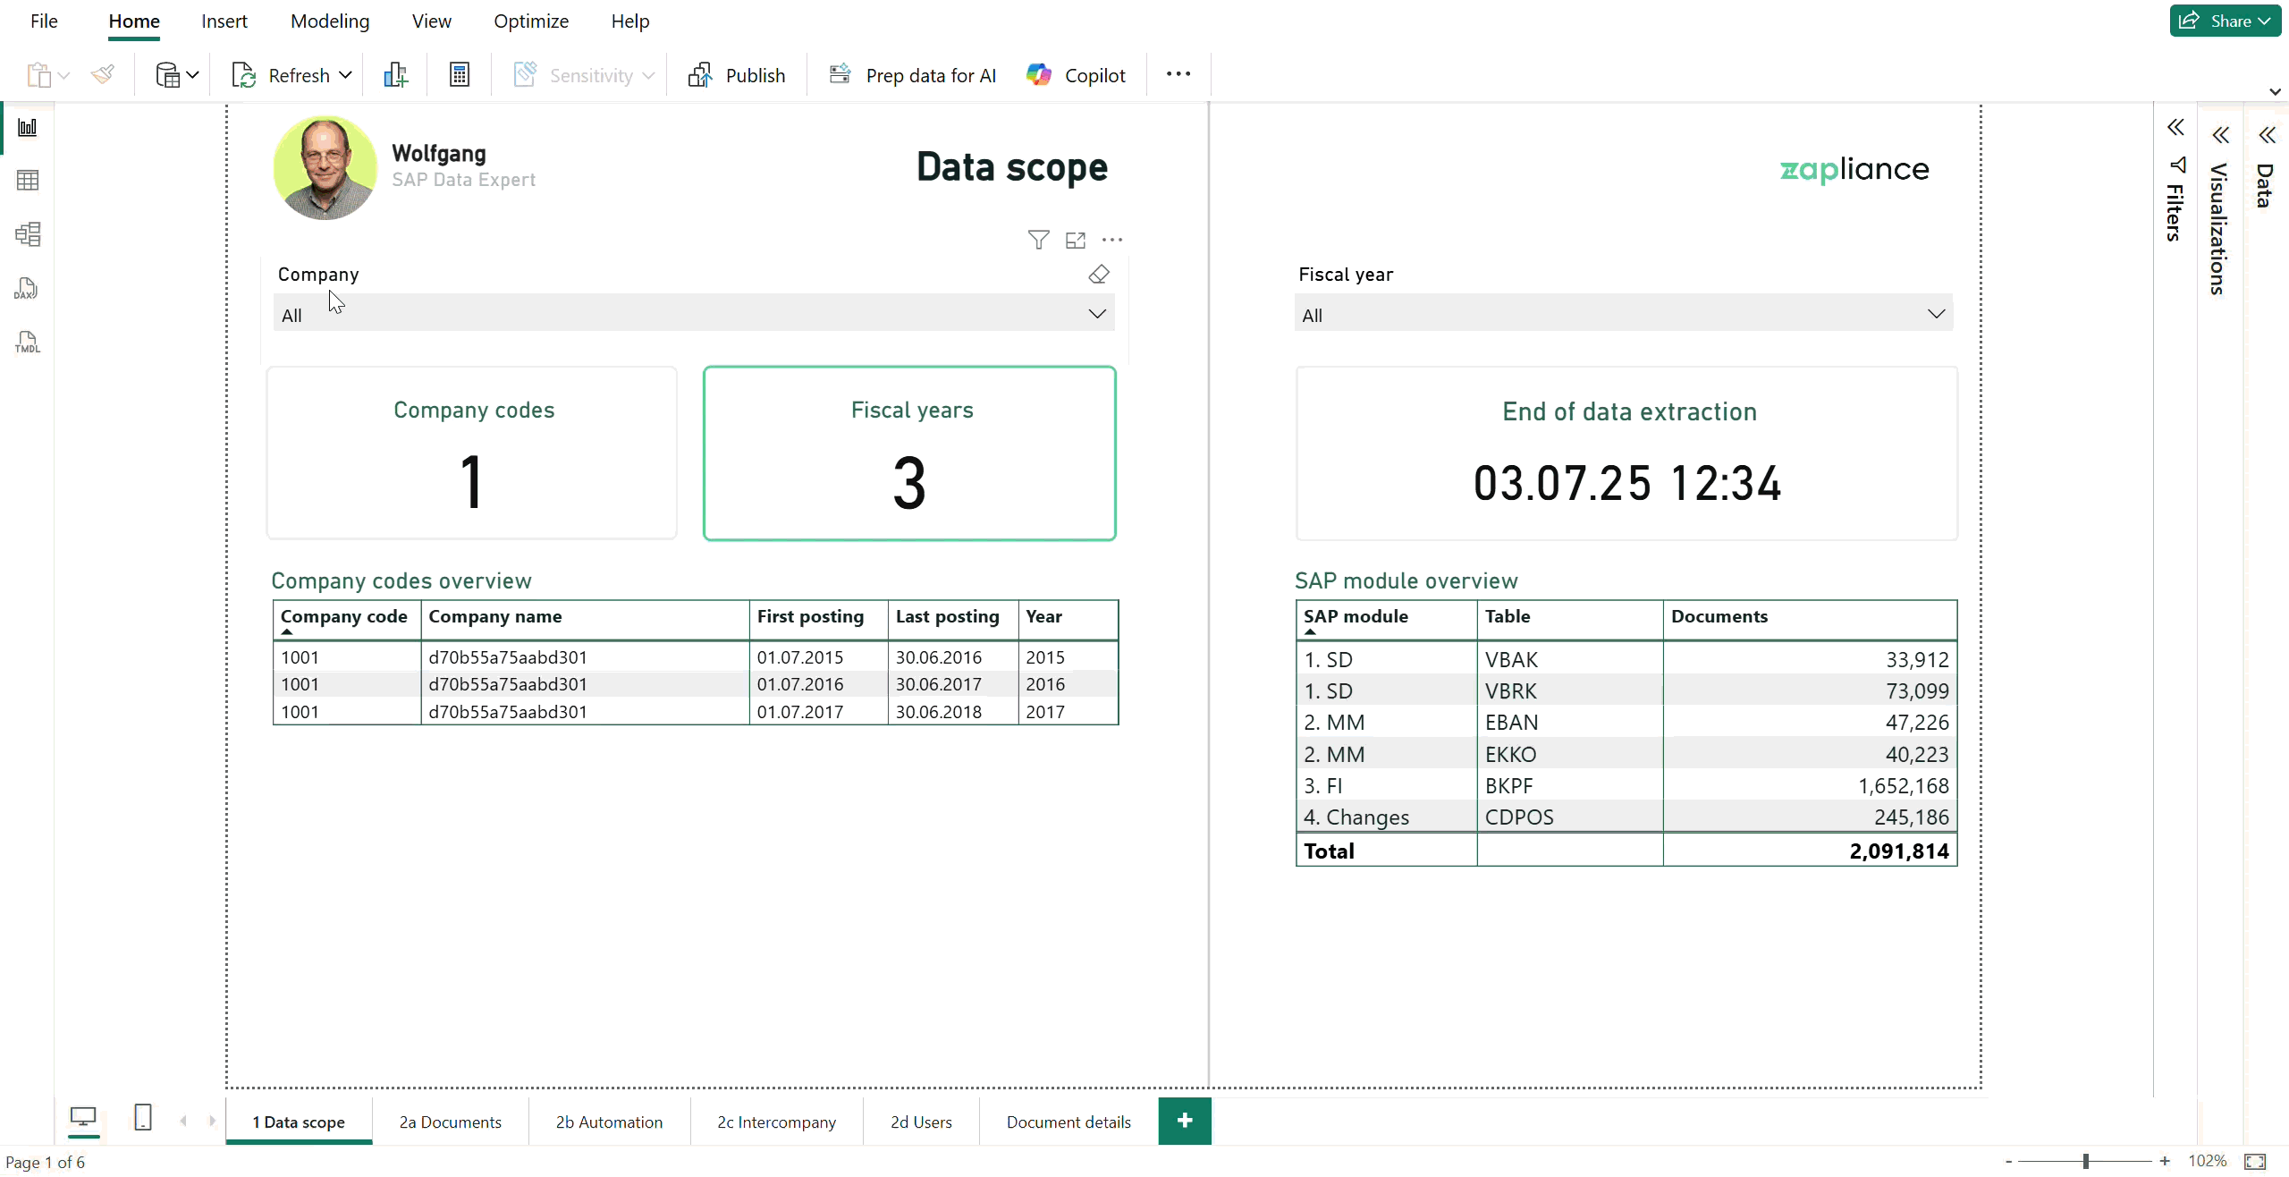Open Model view in left sidebar

coord(28,234)
